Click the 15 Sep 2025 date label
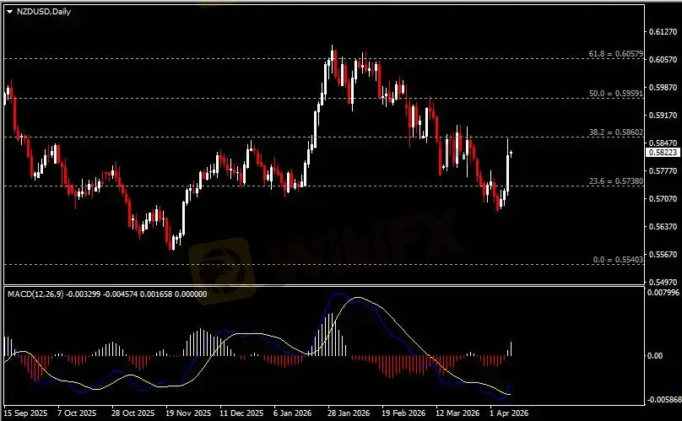 [25, 413]
